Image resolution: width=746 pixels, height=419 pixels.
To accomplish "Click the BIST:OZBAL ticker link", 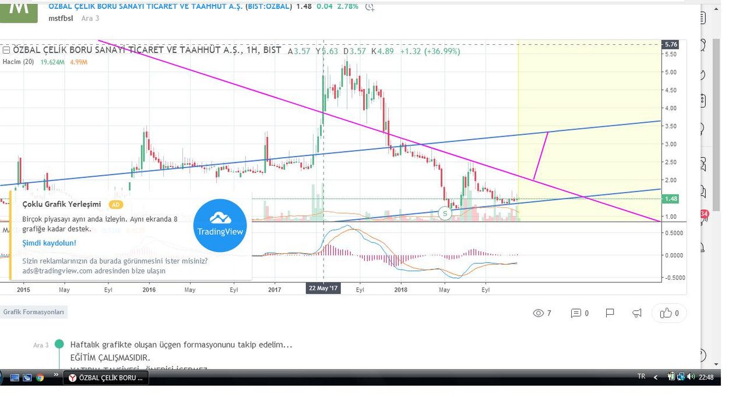I will click(269, 6).
